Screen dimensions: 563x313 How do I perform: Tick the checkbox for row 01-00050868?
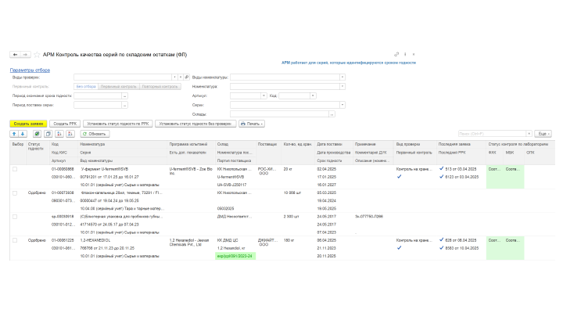click(14, 168)
